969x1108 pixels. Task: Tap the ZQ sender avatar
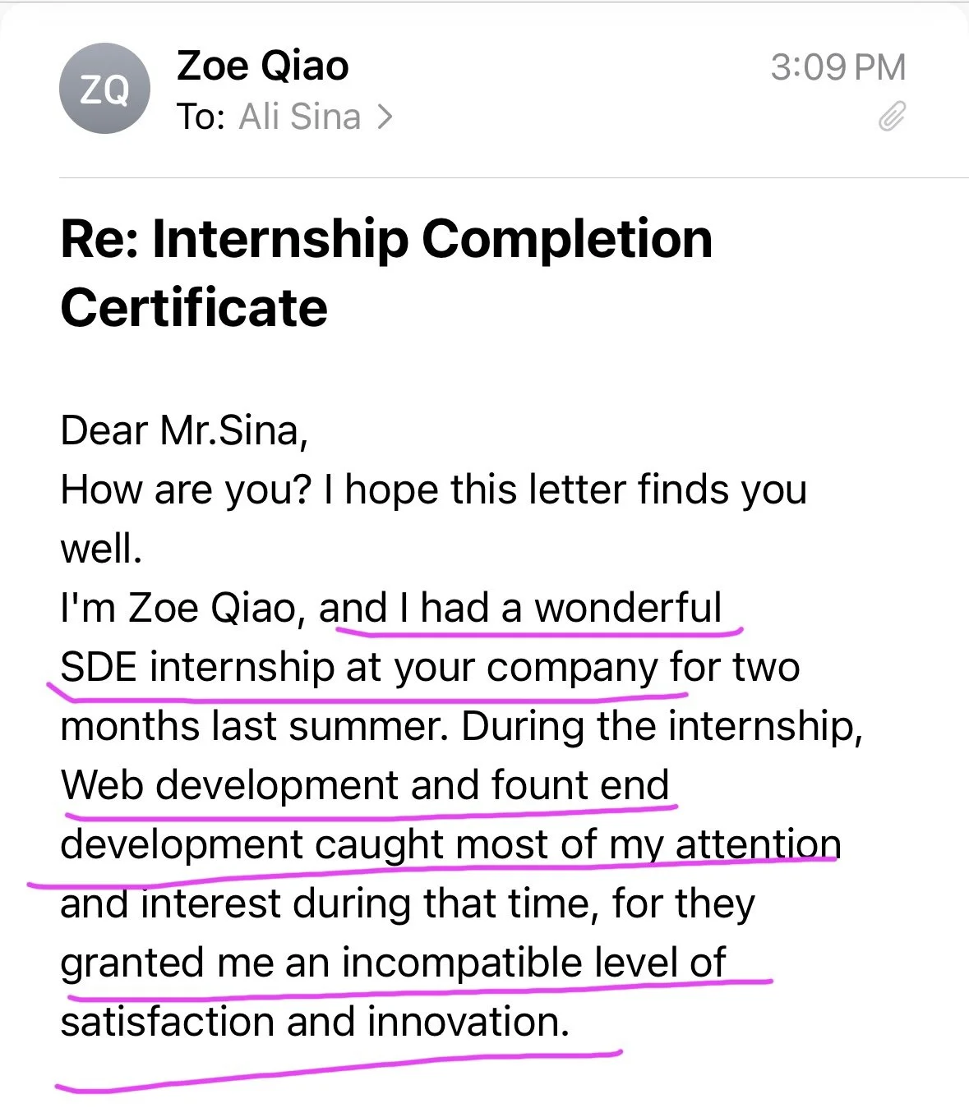[104, 89]
